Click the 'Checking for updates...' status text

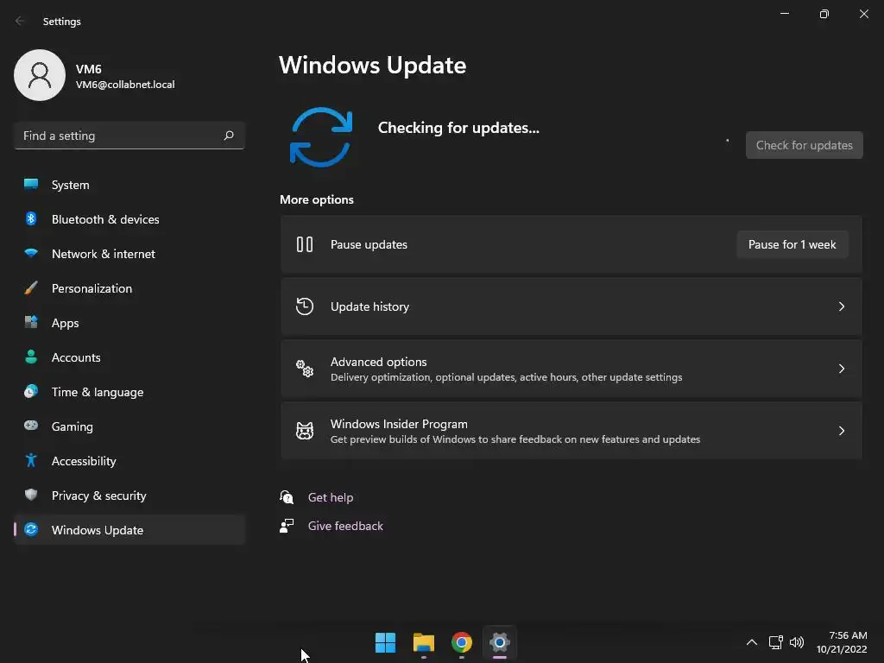click(x=458, y=128)
